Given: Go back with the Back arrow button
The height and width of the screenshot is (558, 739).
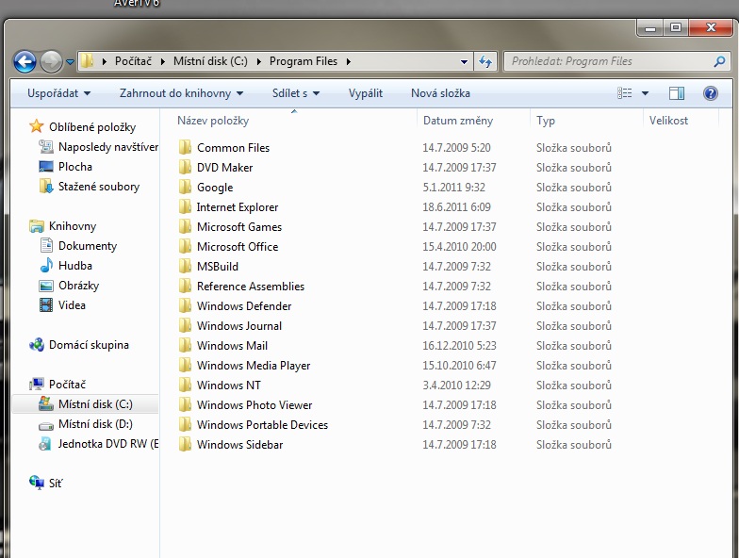Looking at the screenshot, I should [x=25, y=61].
